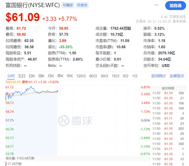This screenshot has height=166, width=189.
Task: Click the 全屏显示 fullscreen link
Action: [x=177, y=76]
